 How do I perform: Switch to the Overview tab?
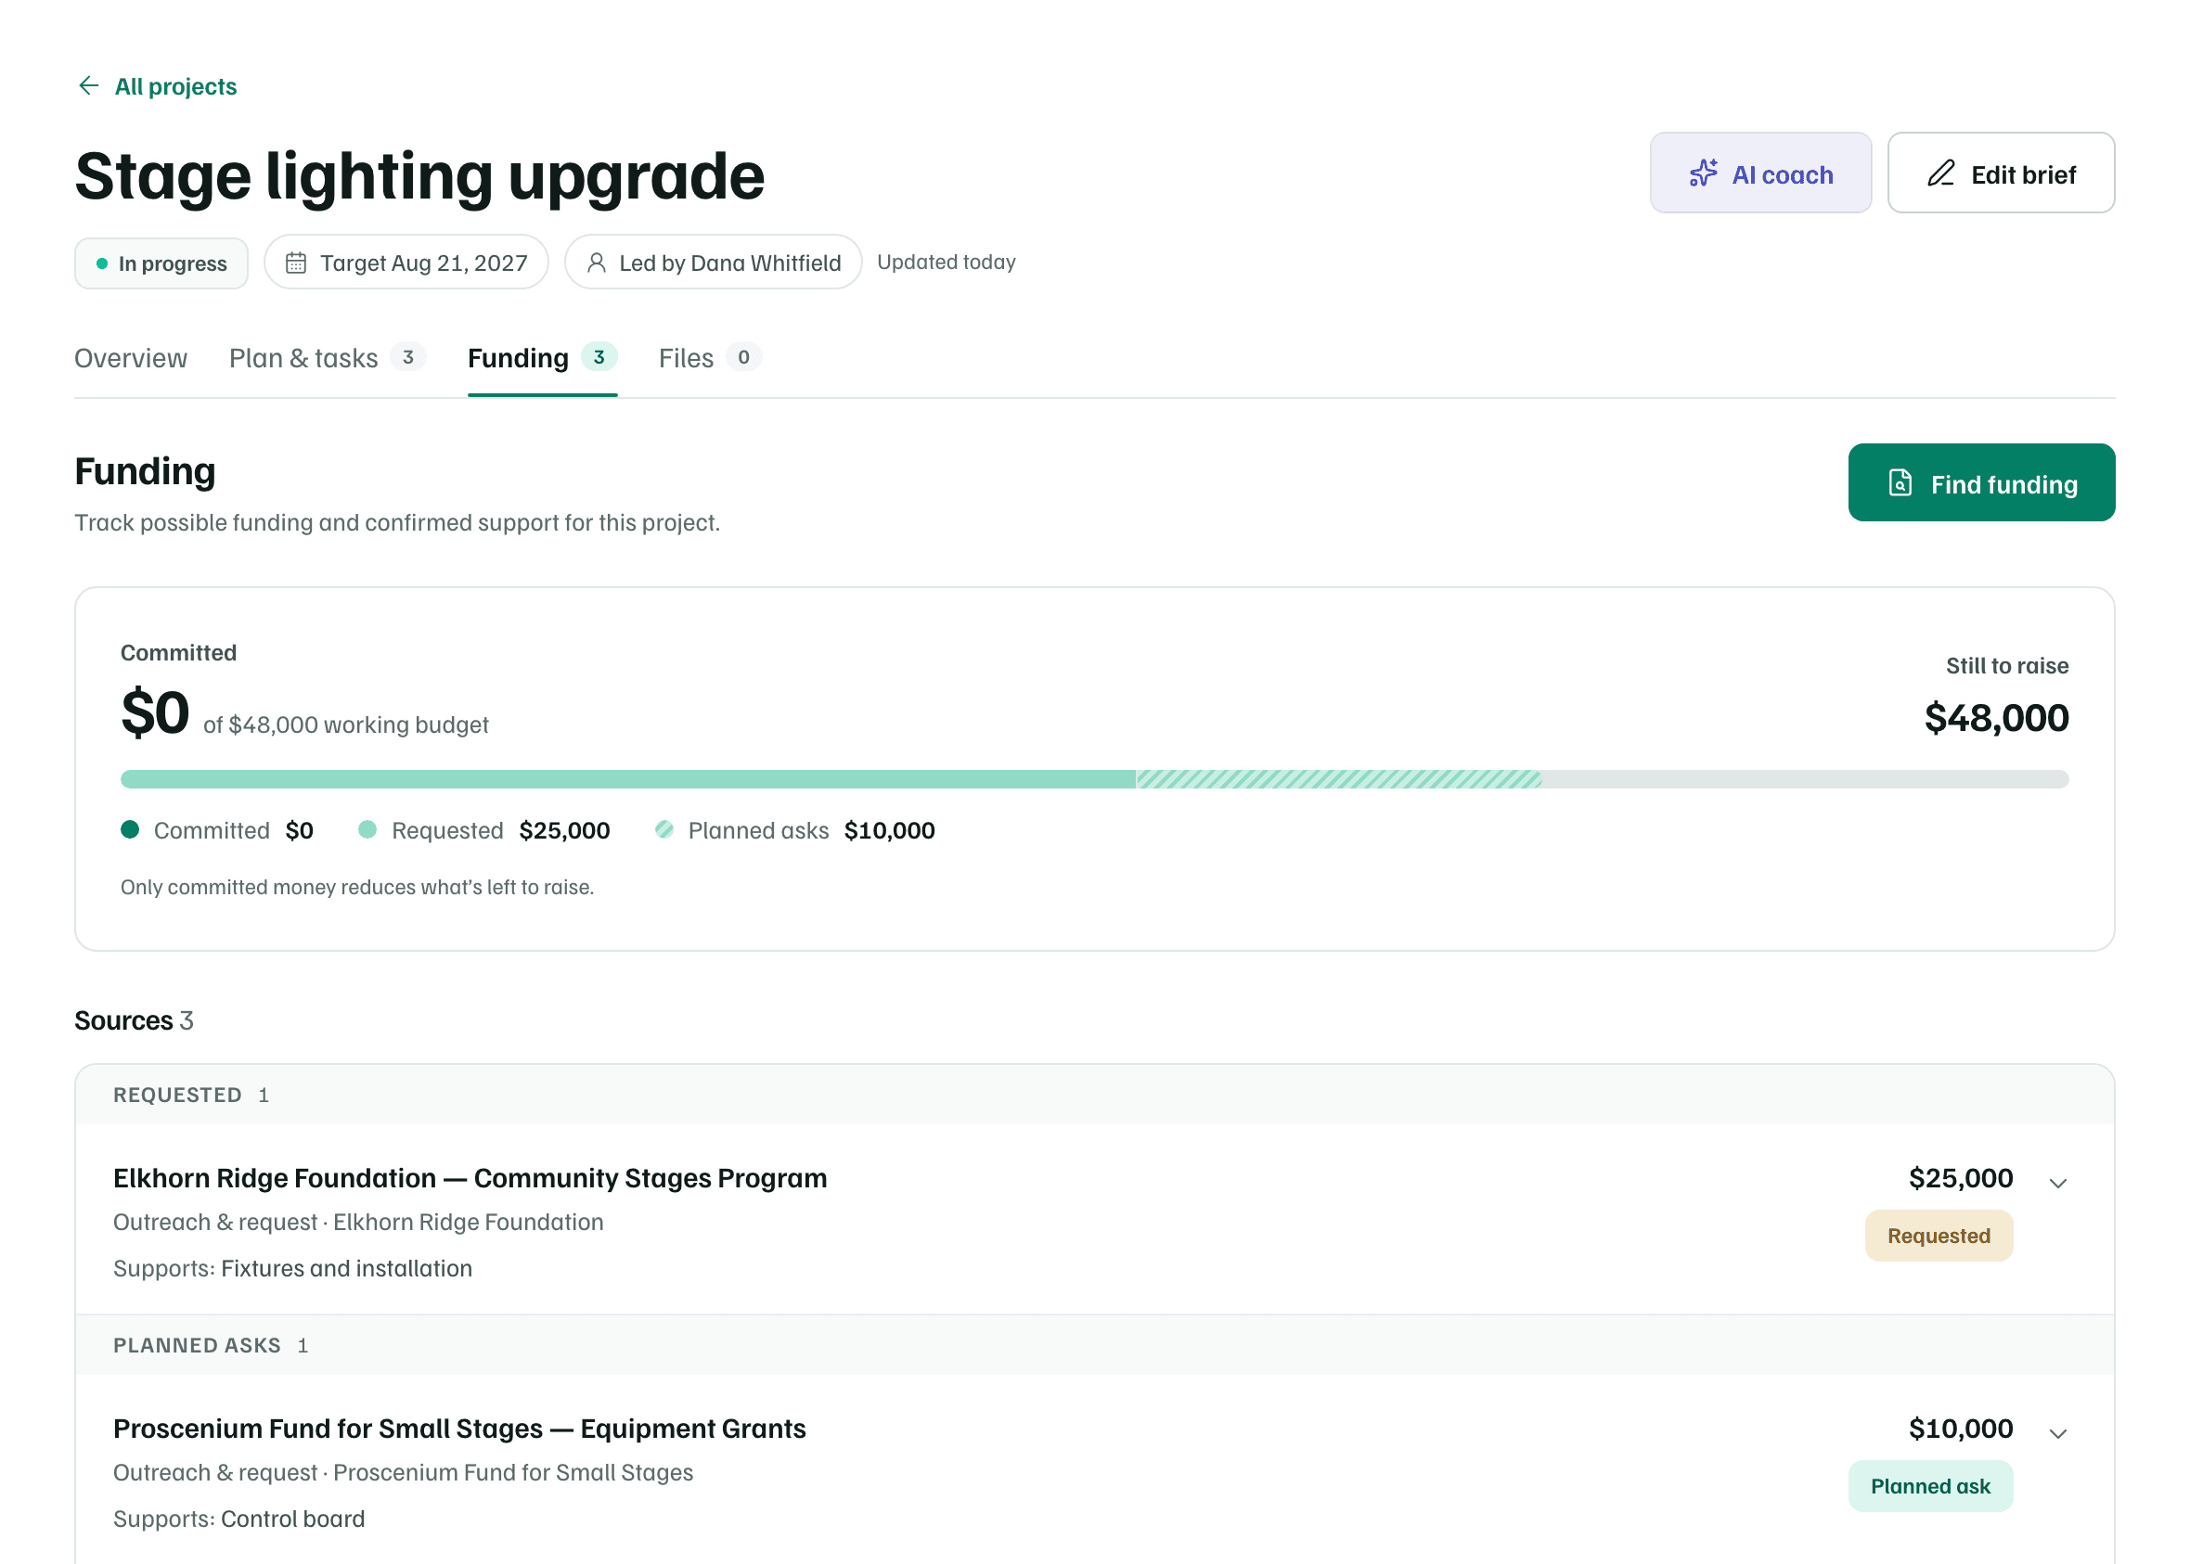point(131,358)
